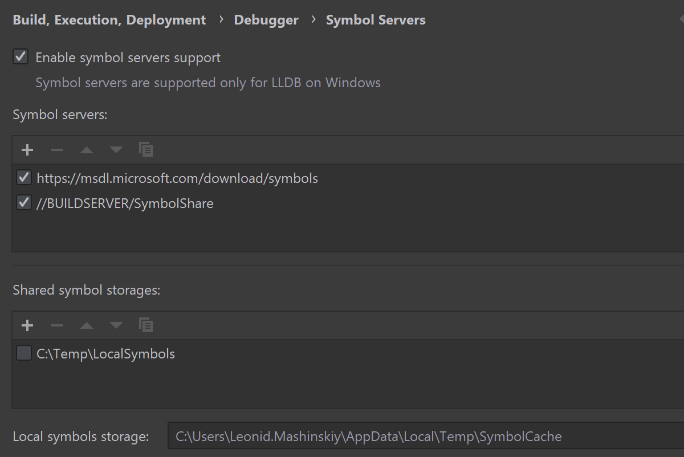Select the C:\Temp\LocalSymbols list entry
Viewport: 684px width, 457px height.
[x=106, y=354]
